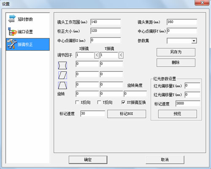The width and height of the screenshot is (211, 169).
Task: Enable the X反向 checkbox
Action: coord(77,102)
